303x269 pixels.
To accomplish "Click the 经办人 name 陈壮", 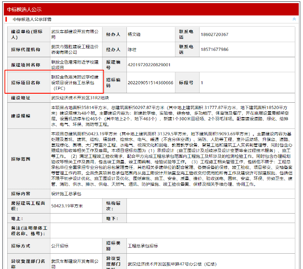I will coord(132,50).
